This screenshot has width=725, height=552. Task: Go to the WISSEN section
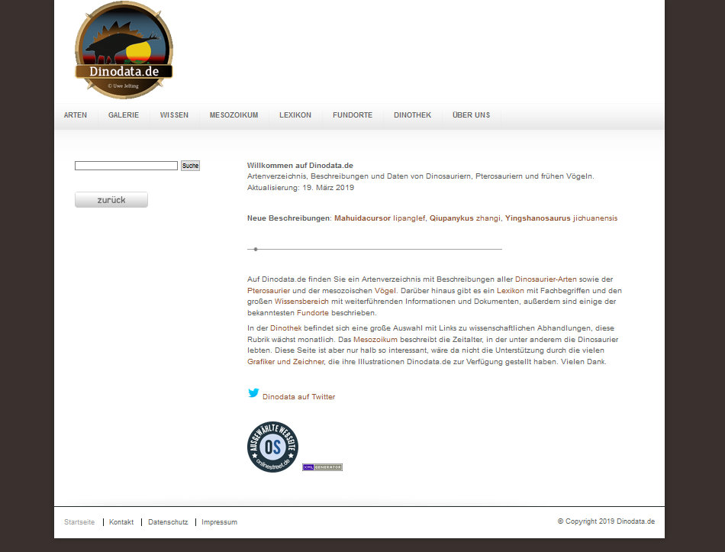click(x=174, y=115)
